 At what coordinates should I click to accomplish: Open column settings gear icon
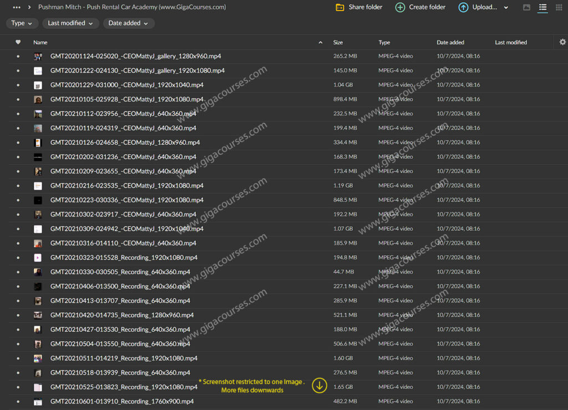pyautogui.click(x=562, y=42)
